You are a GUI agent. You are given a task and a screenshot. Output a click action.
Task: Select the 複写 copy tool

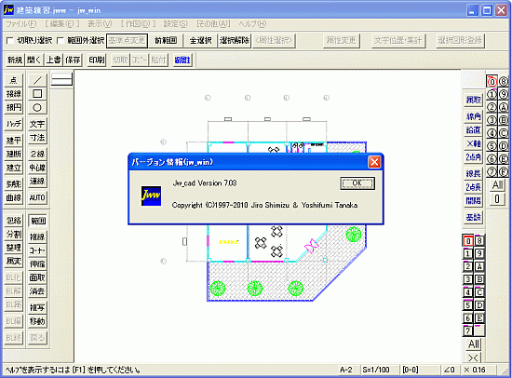coord(37,307)
